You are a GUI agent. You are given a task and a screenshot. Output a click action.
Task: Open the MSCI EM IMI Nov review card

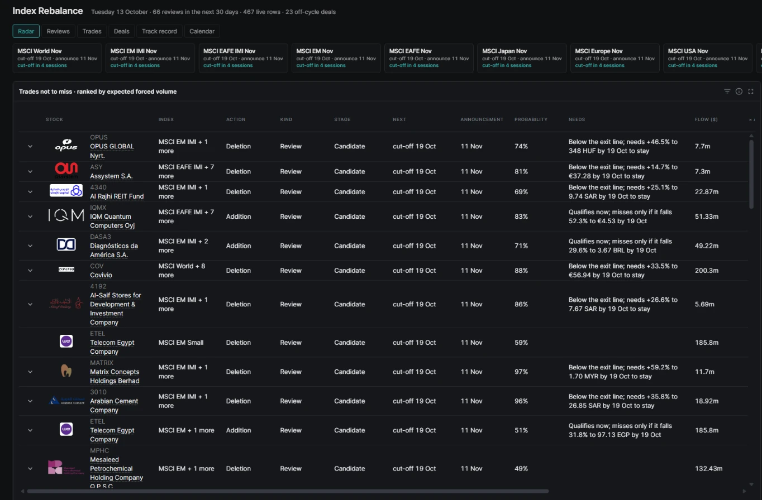click(150, 58)
